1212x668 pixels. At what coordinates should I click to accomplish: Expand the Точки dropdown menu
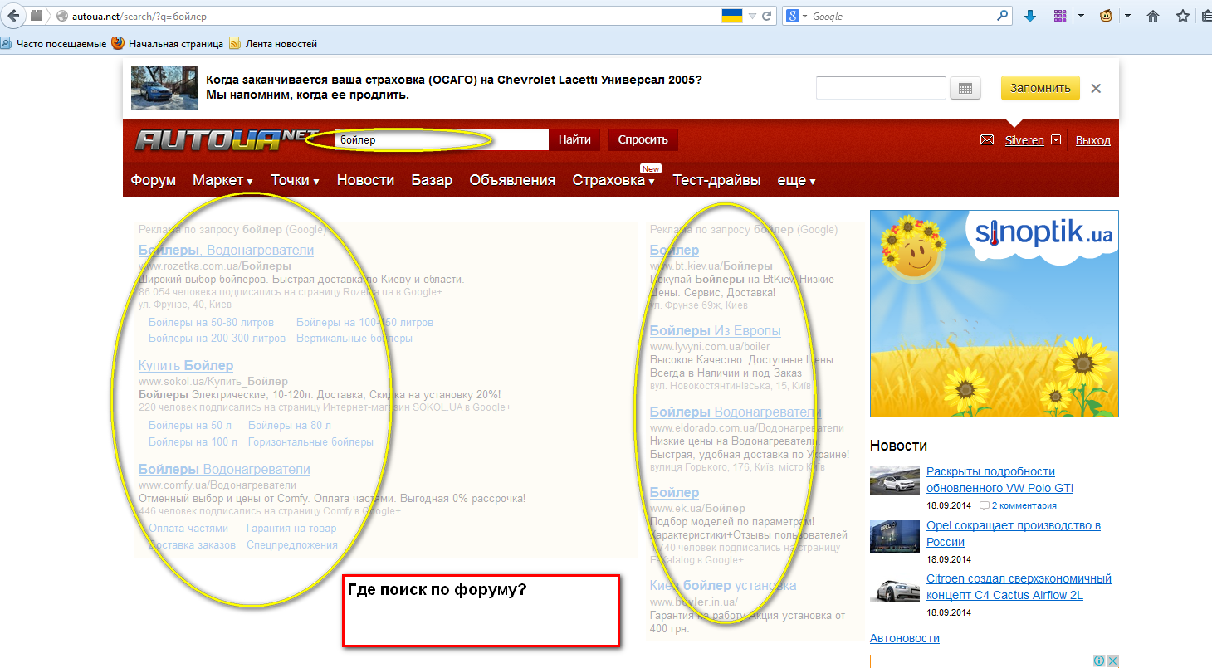pyautogui.click(x=295, y=180)
